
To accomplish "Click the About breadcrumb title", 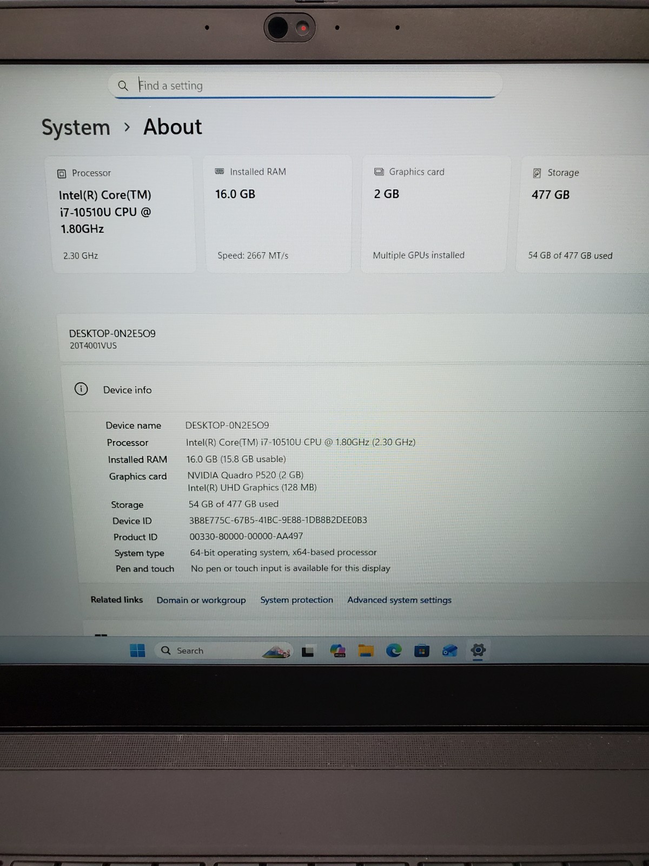I will [173, 127].
